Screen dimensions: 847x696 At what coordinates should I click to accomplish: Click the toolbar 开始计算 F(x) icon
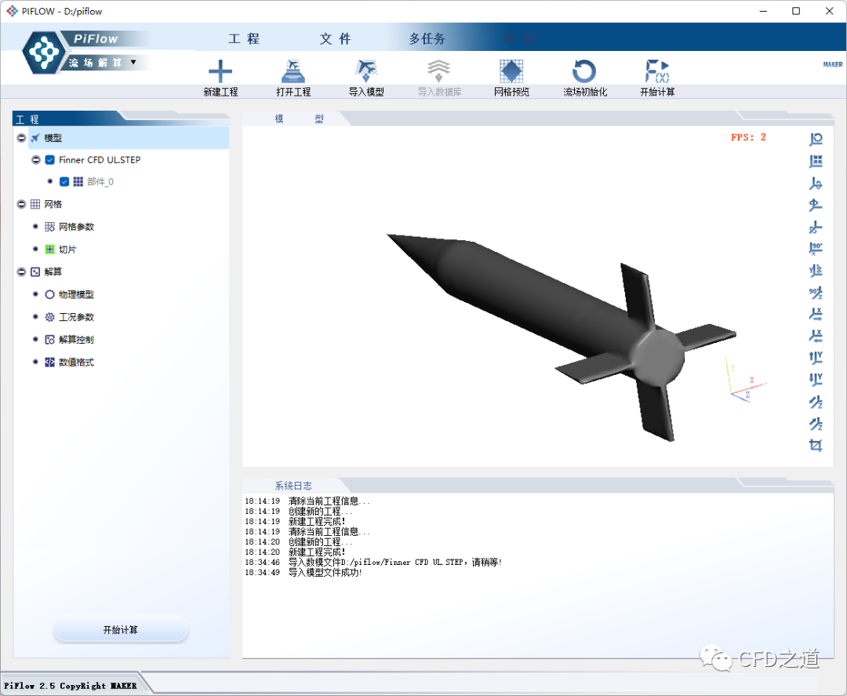[656, 72]
